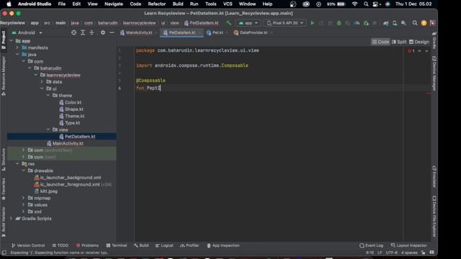The height and width of the screenshot is (259, 461).
Task: Click the hammer Make Project icon
Action: (x=228, y=23)
